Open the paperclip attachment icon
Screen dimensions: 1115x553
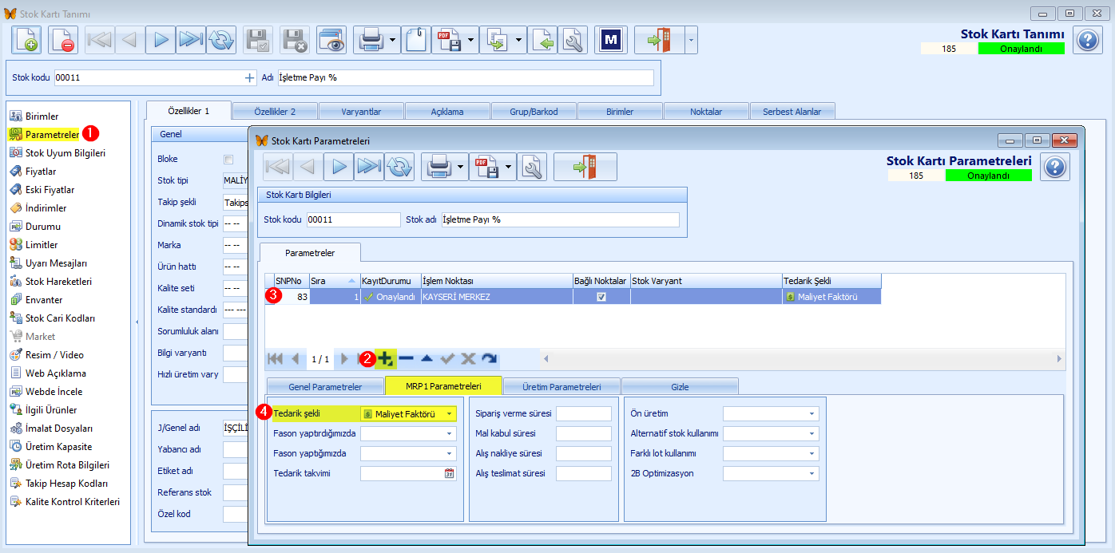pyautogui.click(x=416, y=40)
